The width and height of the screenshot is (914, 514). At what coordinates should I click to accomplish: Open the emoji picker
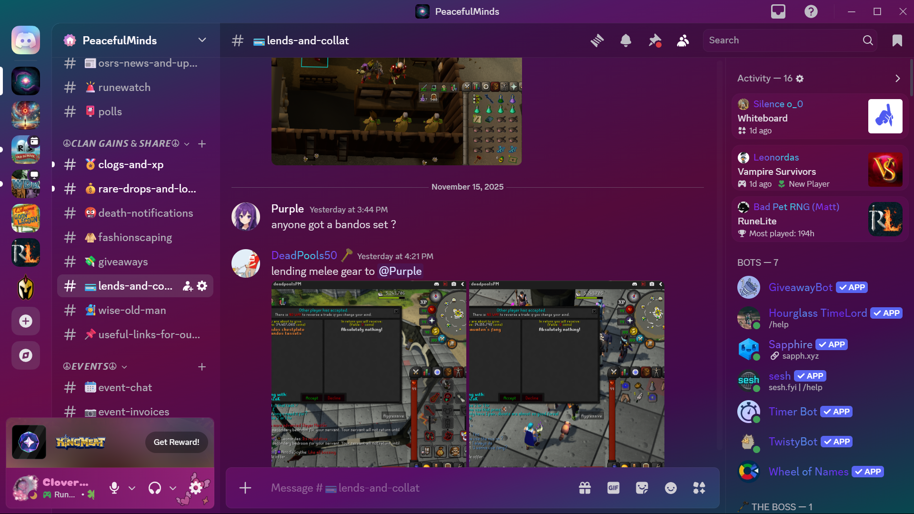point(671,488)
